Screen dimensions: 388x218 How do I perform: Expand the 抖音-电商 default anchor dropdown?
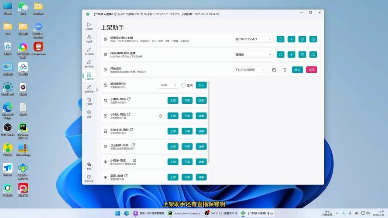click(253, 54)
